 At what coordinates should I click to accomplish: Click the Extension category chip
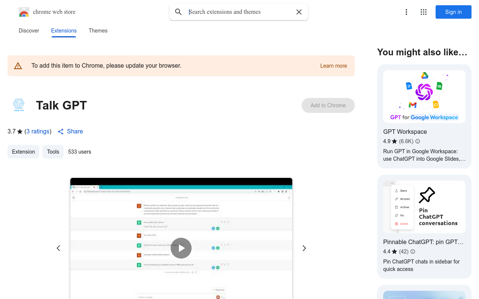click(x=23, y=152)
